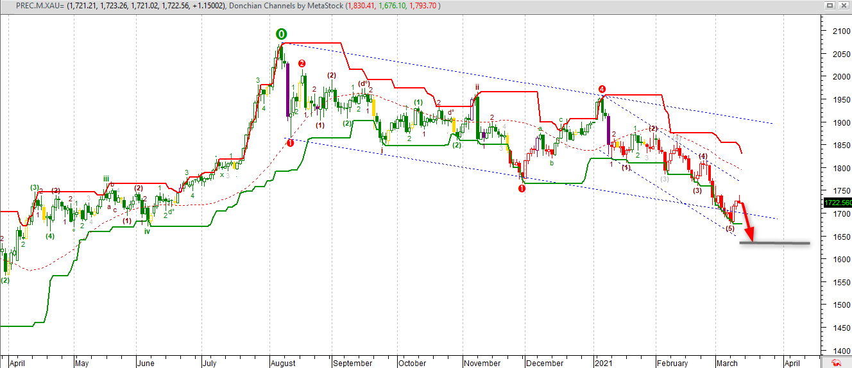Click the red circled 4 wave marker
The image size is (852, 368).
pyautogui.click(x=602, y=89)
